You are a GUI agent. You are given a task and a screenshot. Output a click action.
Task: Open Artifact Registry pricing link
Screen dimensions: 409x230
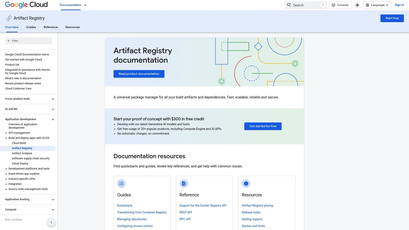click(x=257, y=206)
